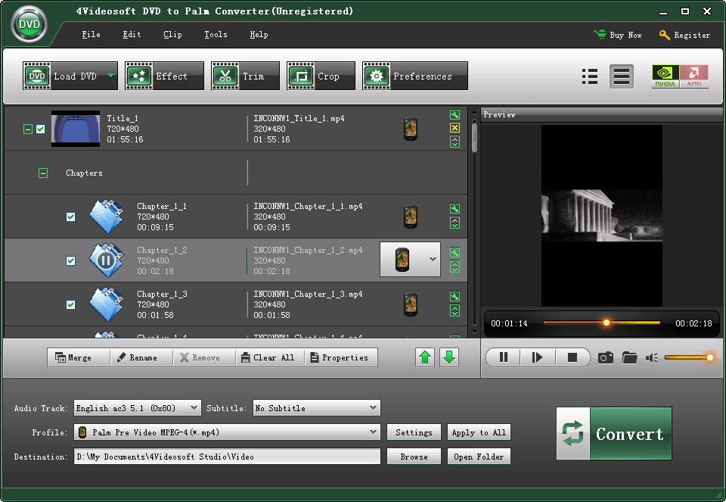Move the item up with the green arrow

pos(424,357)
